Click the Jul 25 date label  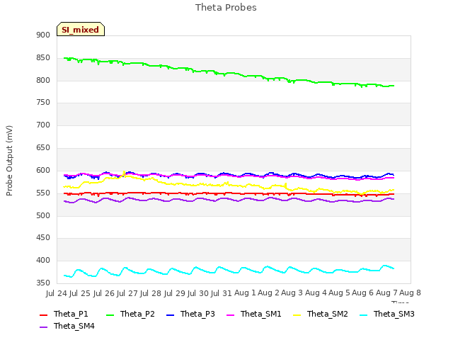80,293
